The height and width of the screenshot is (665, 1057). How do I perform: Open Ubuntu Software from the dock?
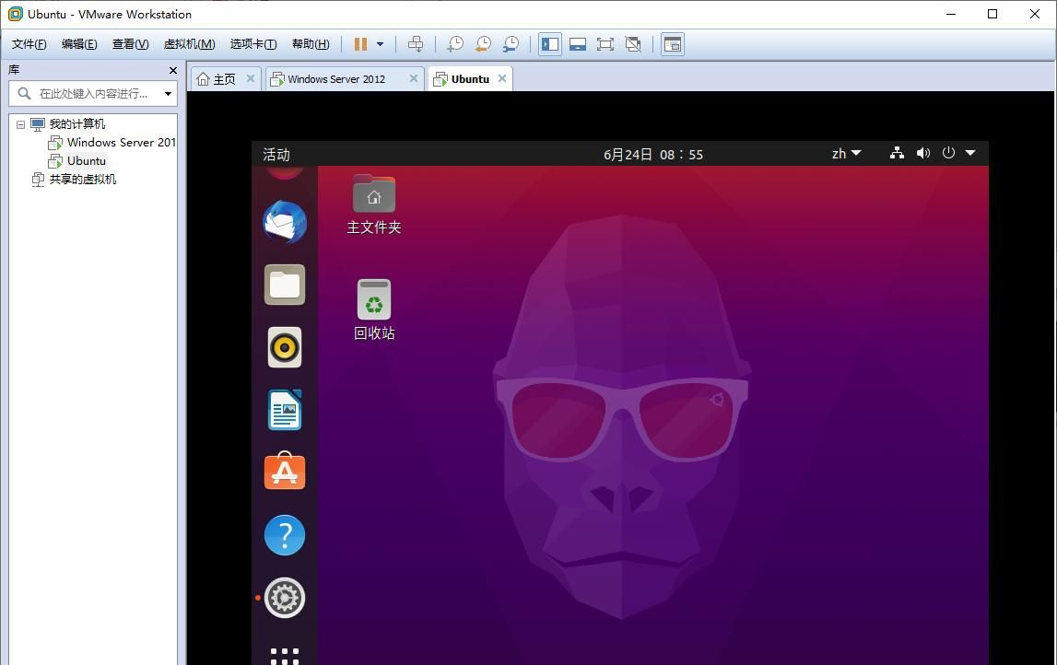(x=284, y=472)
